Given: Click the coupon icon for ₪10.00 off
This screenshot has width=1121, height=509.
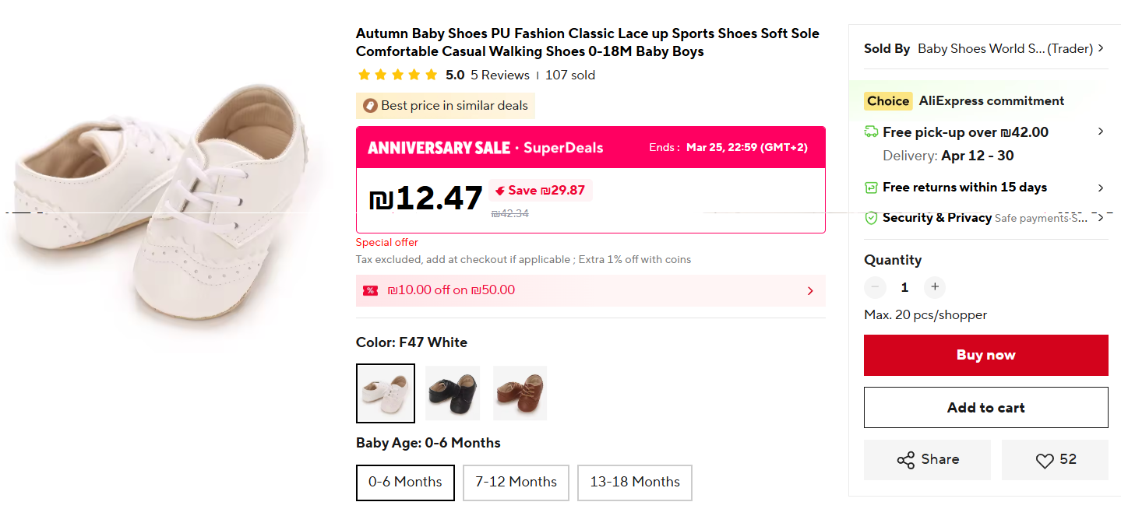Looking at the screenshot, I should click(370, 290).
